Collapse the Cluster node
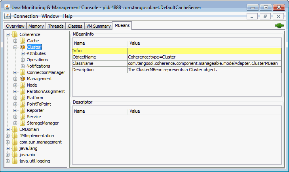Image resolution: width=289 pixels, height=172 pixels. 15,47
